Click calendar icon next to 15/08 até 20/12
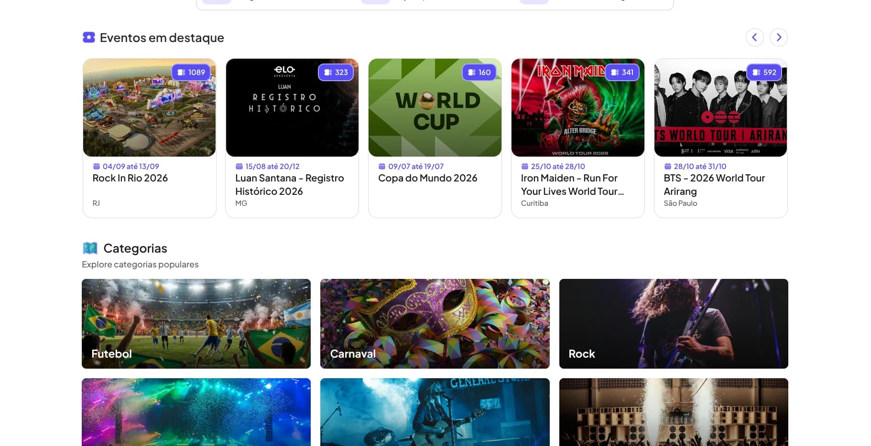This screenshot has width=871, height=446. (239, 166)
